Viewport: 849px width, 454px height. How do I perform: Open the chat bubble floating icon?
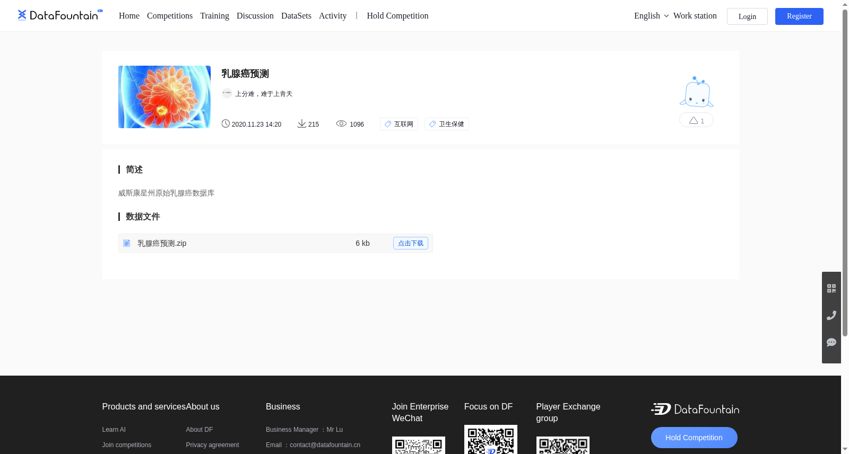(831, 342)
